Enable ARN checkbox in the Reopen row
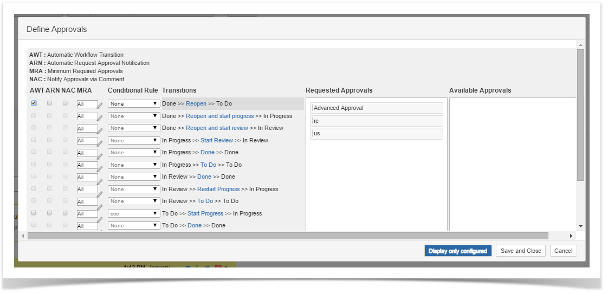This screenshot has height=294, width=608. tap(49, 103)
